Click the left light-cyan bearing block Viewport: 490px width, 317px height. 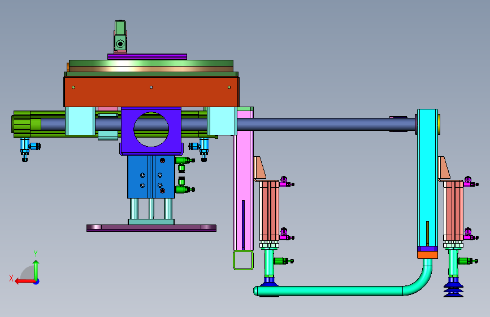[80, 121]
